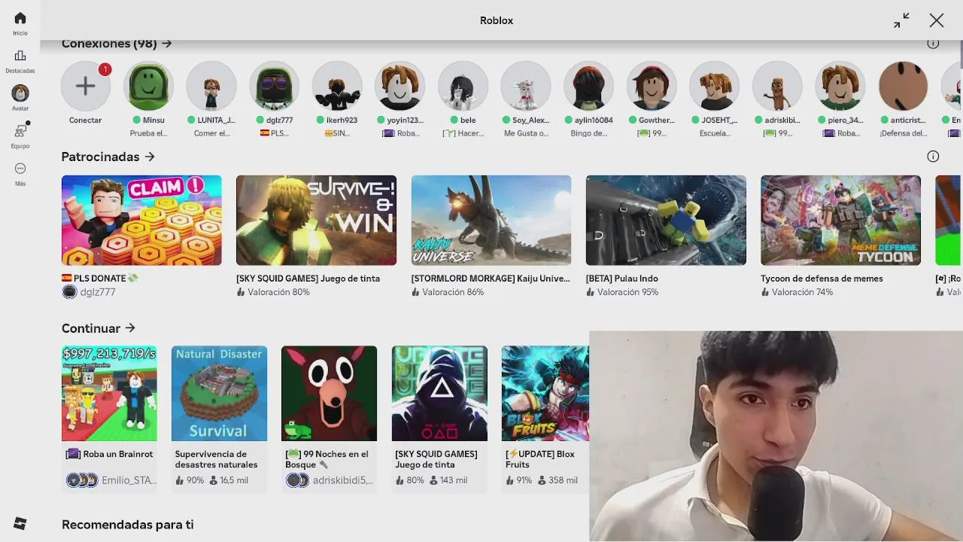Open the Avatar icon in sidebar

[20, 93]
